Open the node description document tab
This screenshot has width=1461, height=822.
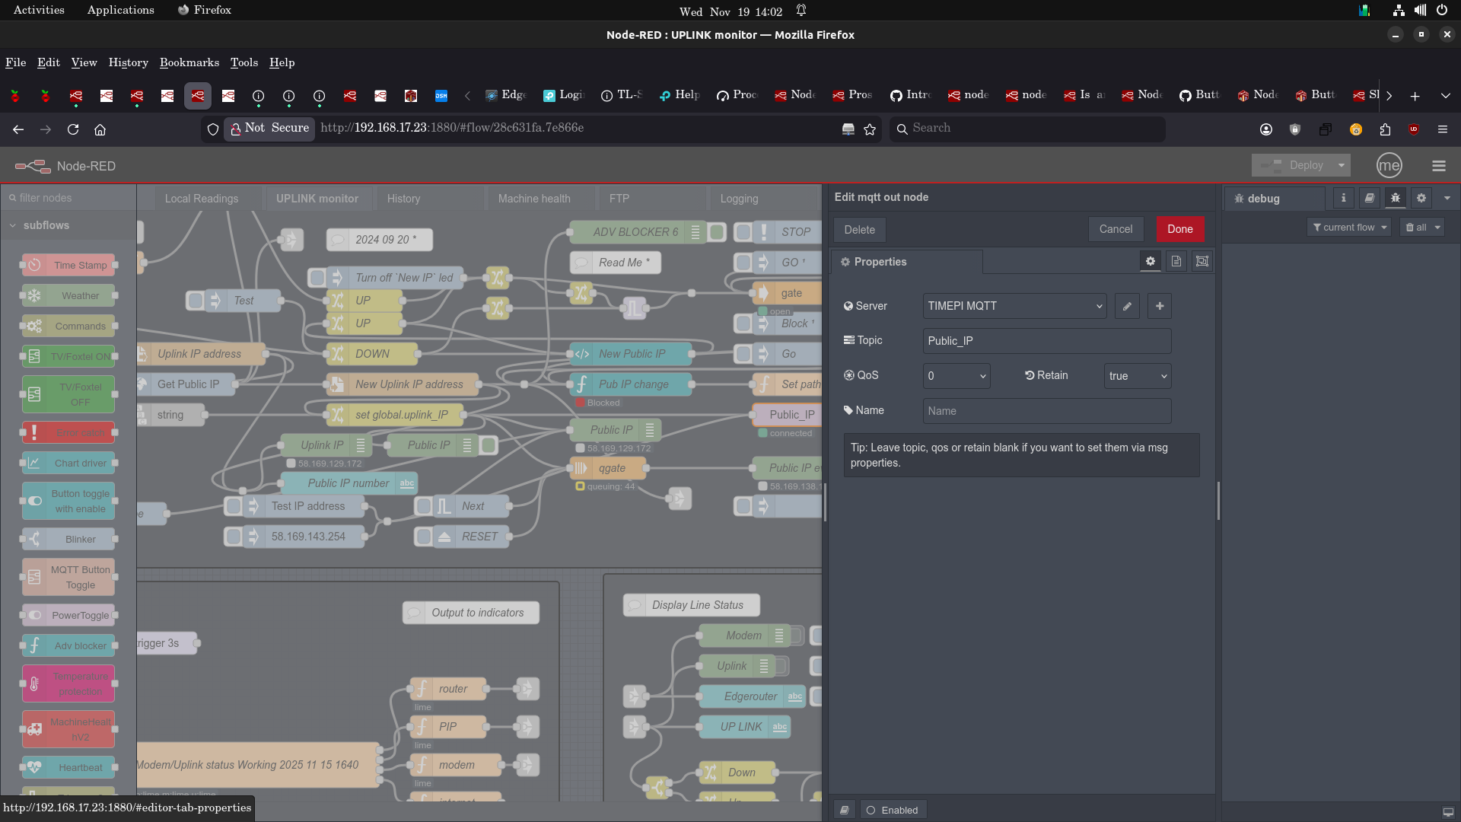(1176, 262)
